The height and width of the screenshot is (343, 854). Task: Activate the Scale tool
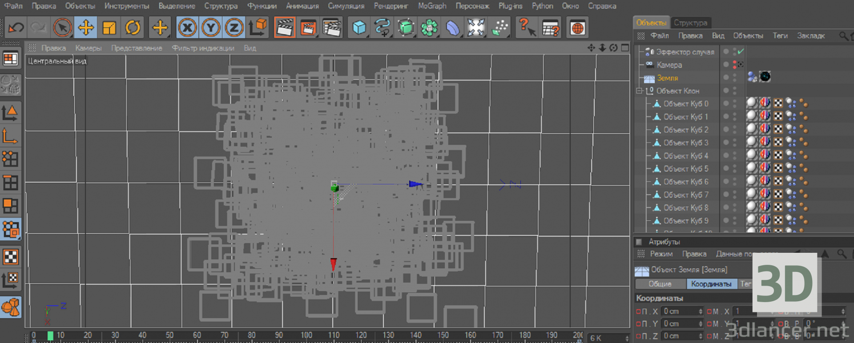point(109,28)
